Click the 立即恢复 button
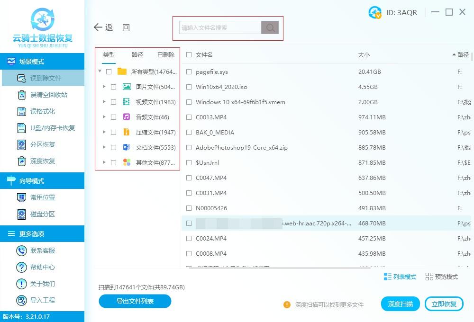 pyautogui.click(x=444, y=304)
